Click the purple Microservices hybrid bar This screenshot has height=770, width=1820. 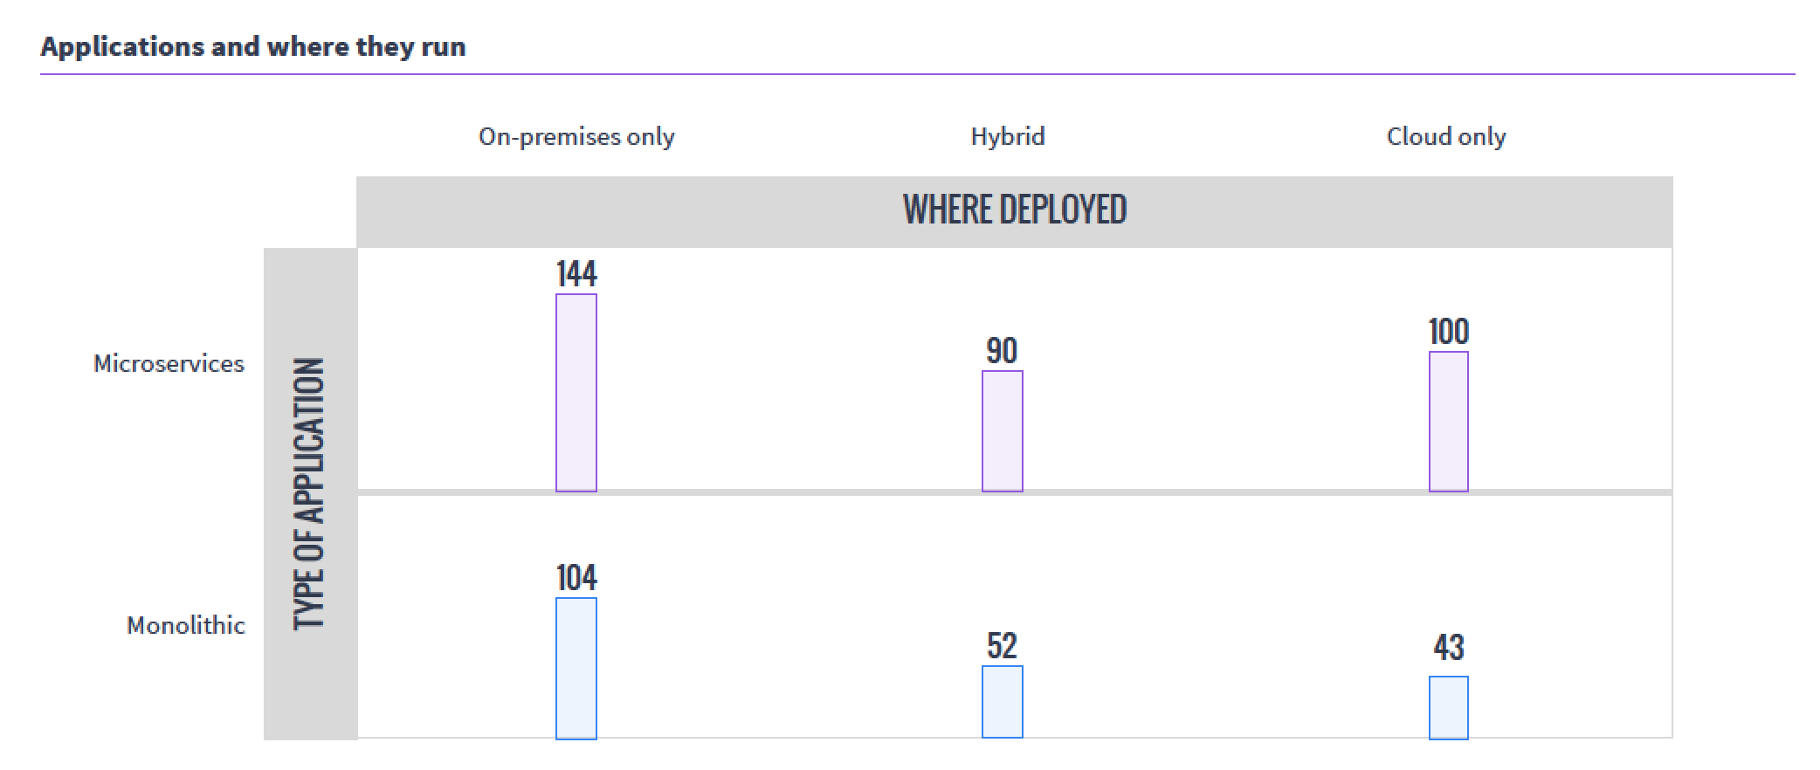tap(1003, 431)
